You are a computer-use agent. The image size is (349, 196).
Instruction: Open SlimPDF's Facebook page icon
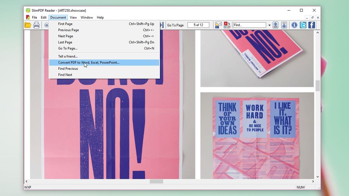pos(311,25)
